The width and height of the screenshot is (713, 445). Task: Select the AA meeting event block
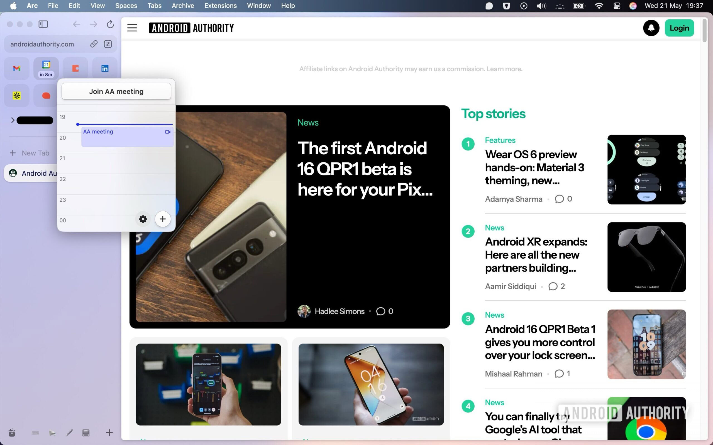tap(127, 137)
